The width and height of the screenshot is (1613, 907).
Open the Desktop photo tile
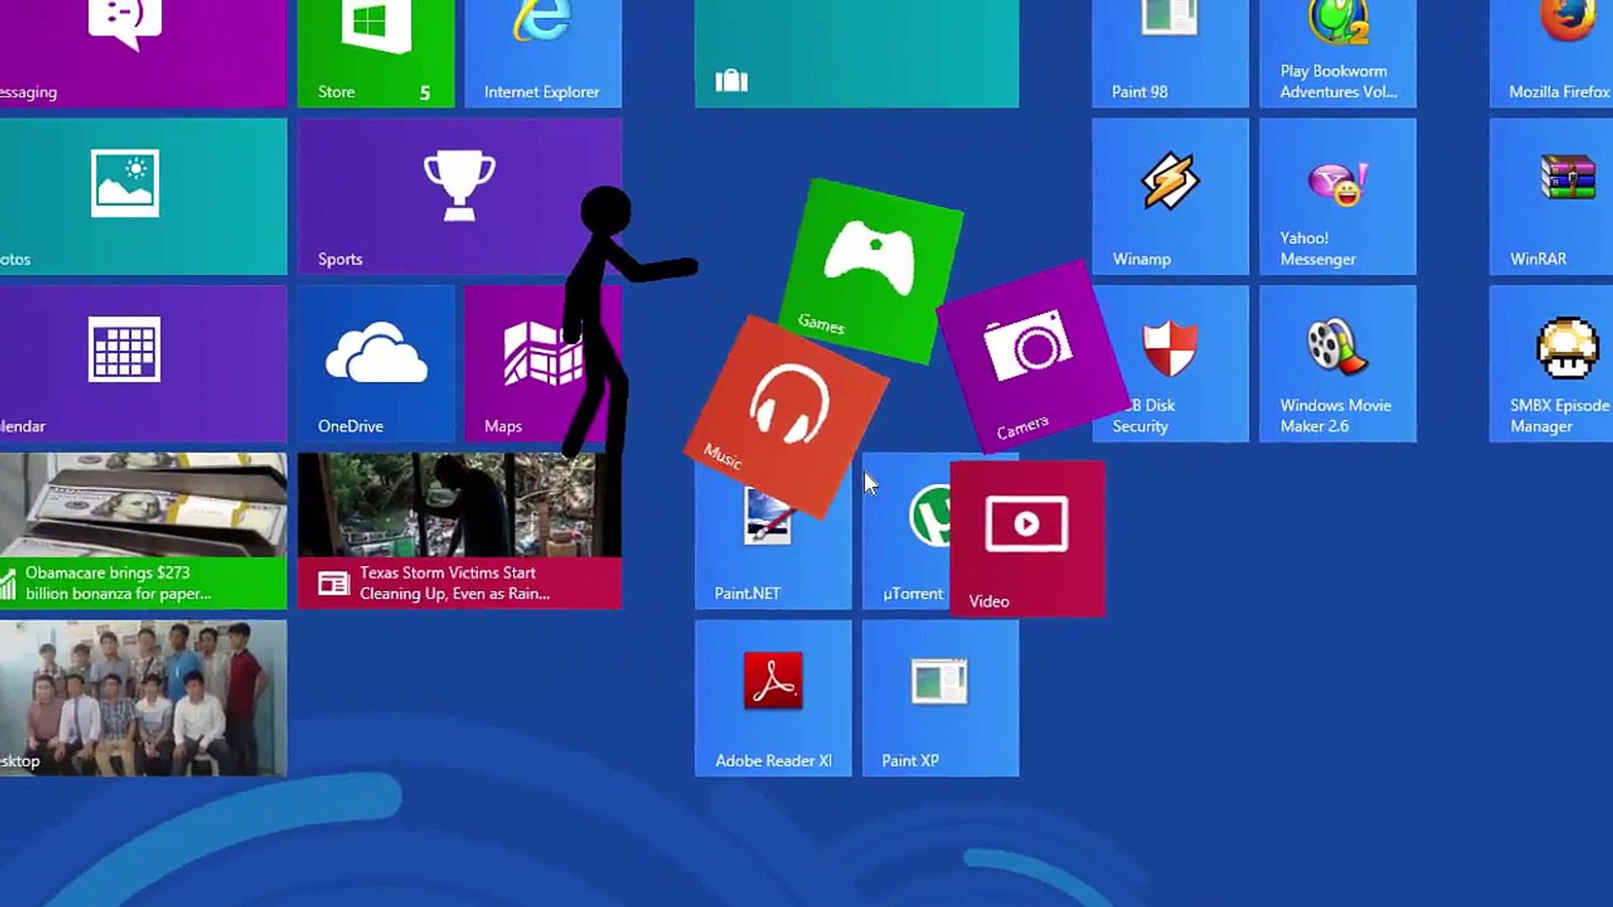tap(143, 698)
